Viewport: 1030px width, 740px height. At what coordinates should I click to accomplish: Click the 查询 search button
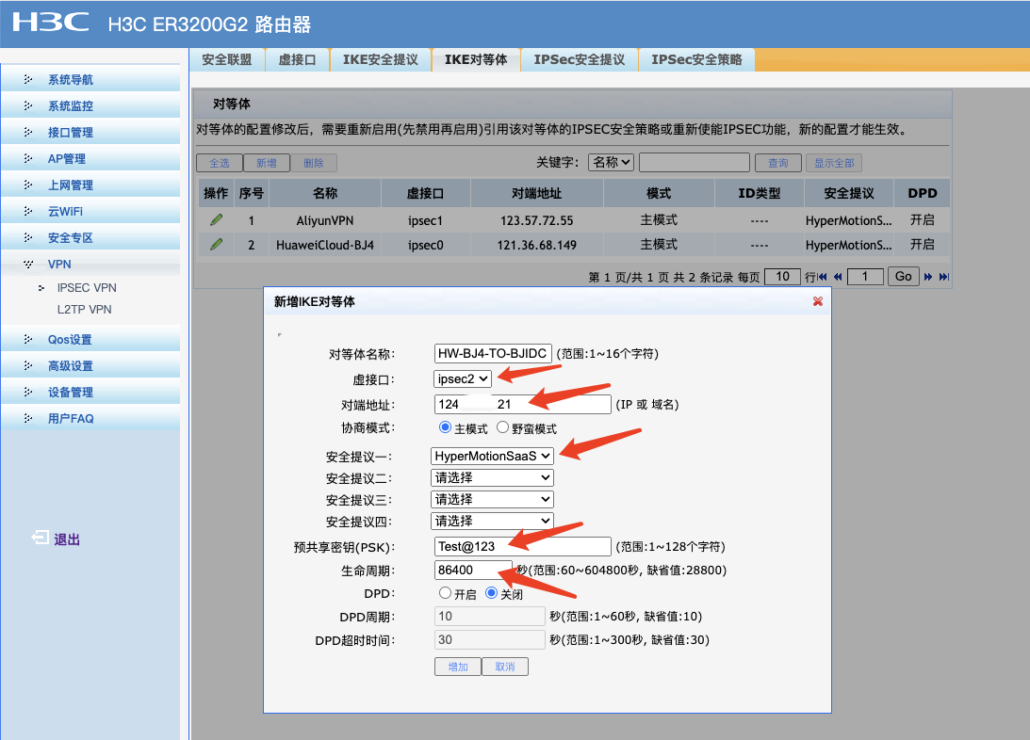(x=778, y=163)
